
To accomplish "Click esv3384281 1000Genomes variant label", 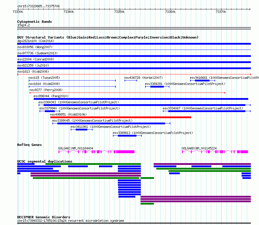I will tap(185, 84).
